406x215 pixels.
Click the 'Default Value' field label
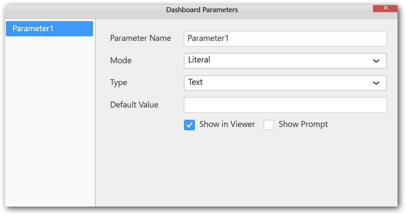(134, 105)
